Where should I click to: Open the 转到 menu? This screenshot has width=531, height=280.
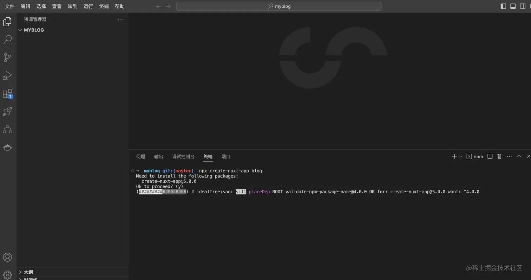tap(72, 6)
